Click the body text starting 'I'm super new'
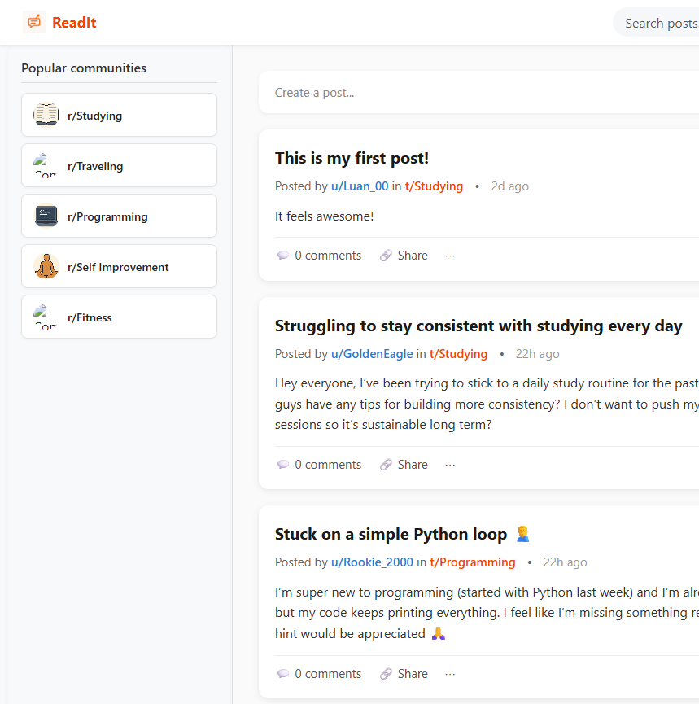The height and width of the screenshot is (704, 699). 487,613
